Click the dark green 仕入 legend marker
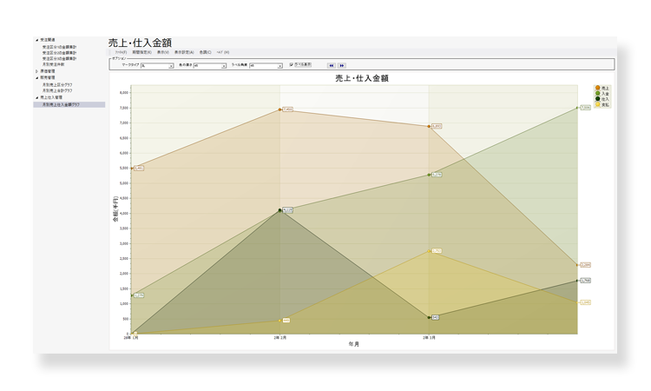The width and height of the screenshot is (651, 391). [x=597, y=99]
